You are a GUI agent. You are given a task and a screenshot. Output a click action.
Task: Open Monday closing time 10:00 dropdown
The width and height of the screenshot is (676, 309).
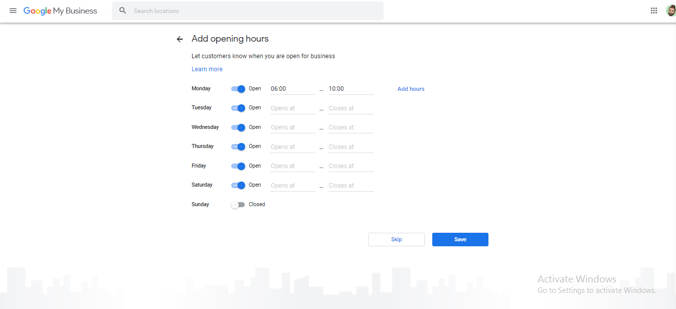(351, 89)
